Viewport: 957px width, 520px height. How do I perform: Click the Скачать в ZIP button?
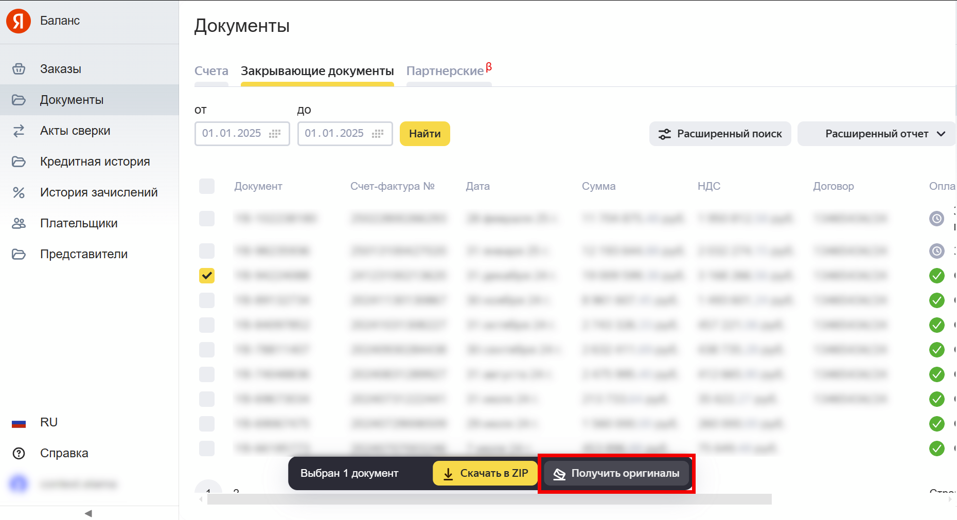coord(485,473)
